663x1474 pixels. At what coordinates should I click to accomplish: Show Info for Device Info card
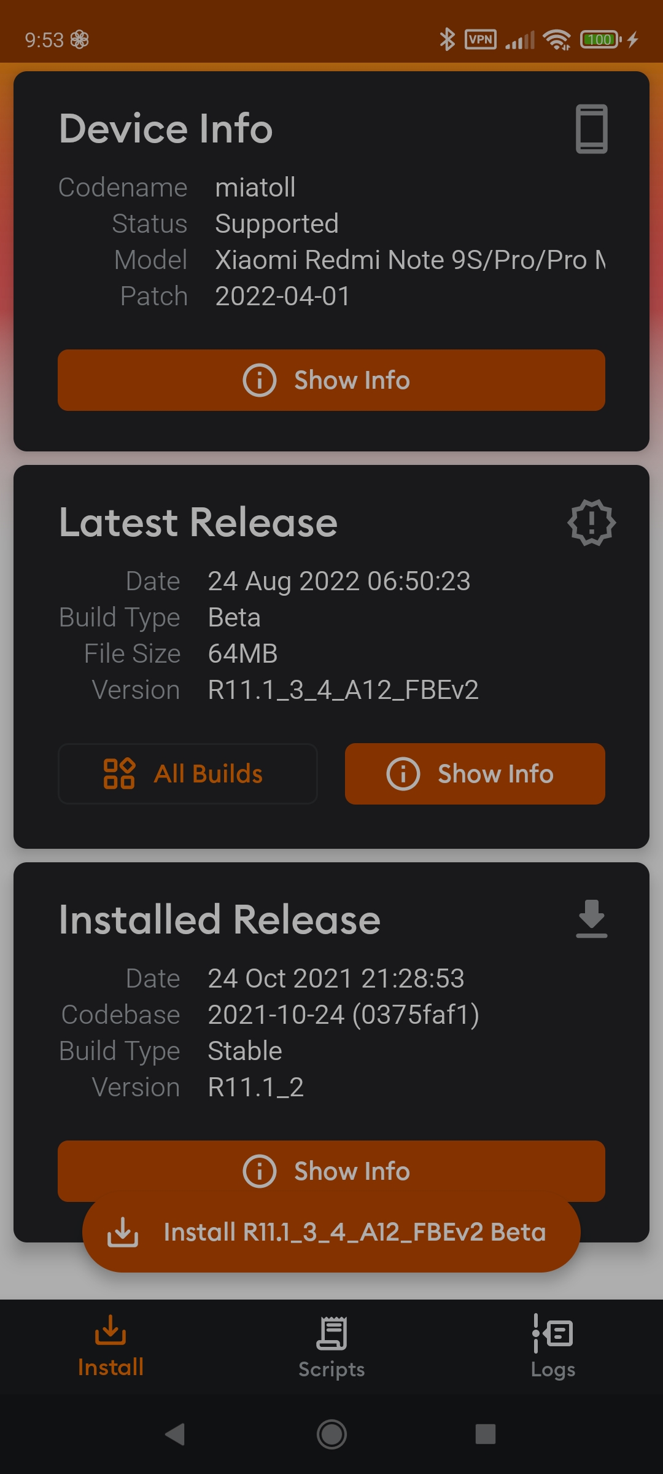331,380
